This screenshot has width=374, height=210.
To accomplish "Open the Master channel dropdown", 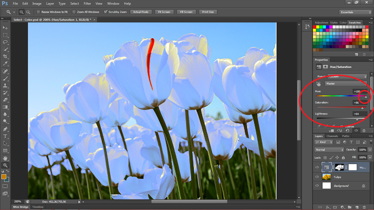I will pyautogui.click(x=346, y=84).
